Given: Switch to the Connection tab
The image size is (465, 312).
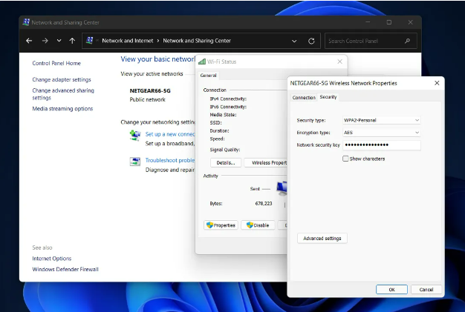Looking at the screenshot, I should (303, 97).
